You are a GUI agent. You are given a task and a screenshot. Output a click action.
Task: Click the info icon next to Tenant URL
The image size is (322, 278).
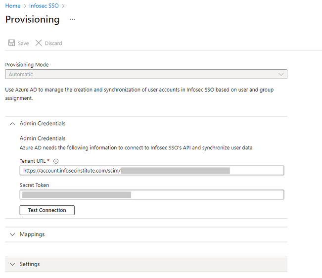56,161
